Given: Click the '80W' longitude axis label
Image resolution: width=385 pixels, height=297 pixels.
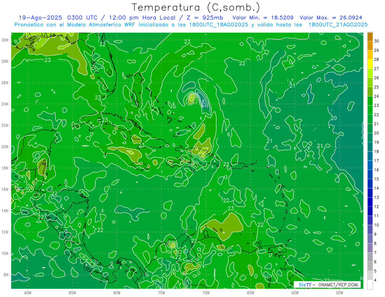Looking at the screenshot, I should coord(117,293).
